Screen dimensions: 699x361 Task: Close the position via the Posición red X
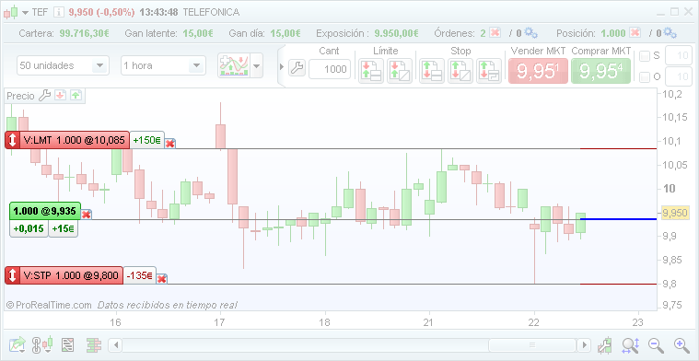pyautogui.click(x=635, y=32)
